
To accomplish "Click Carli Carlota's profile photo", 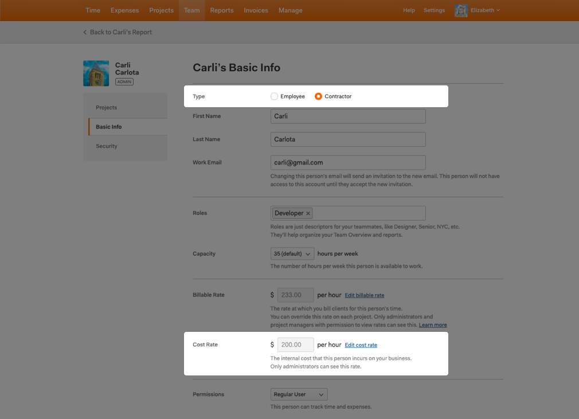I will pyautogui.click(x=96, y=73).
